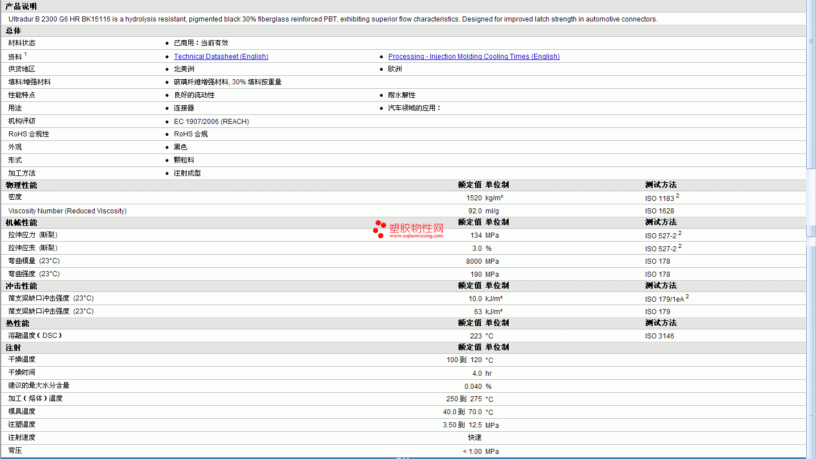Image resolution: width=816 pixels, height=459 pixels.
Task: Click the tensile stress value "134"
Action: point(476,235)
